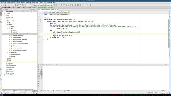Viewport: 171px width, 96px height.
Task: Open Messages tool window
Action: pyautogui.click(x=7, y=91)
